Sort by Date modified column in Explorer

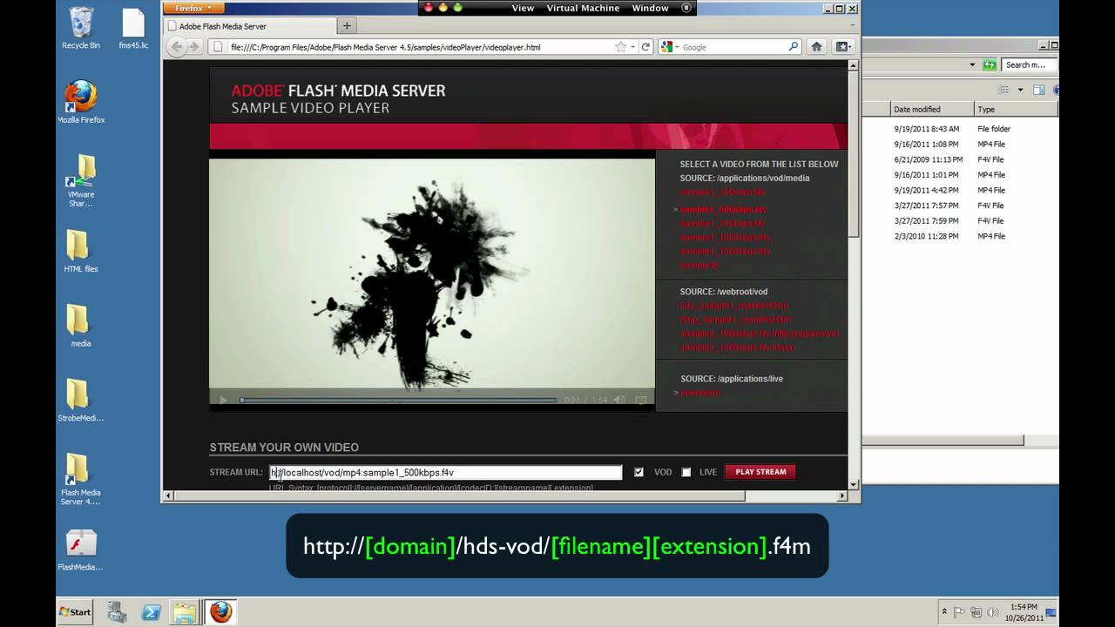click(x=930, y=109)
